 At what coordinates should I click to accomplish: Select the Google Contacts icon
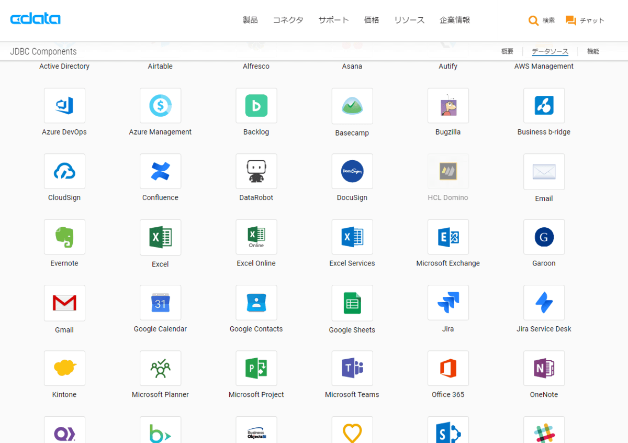256,303
